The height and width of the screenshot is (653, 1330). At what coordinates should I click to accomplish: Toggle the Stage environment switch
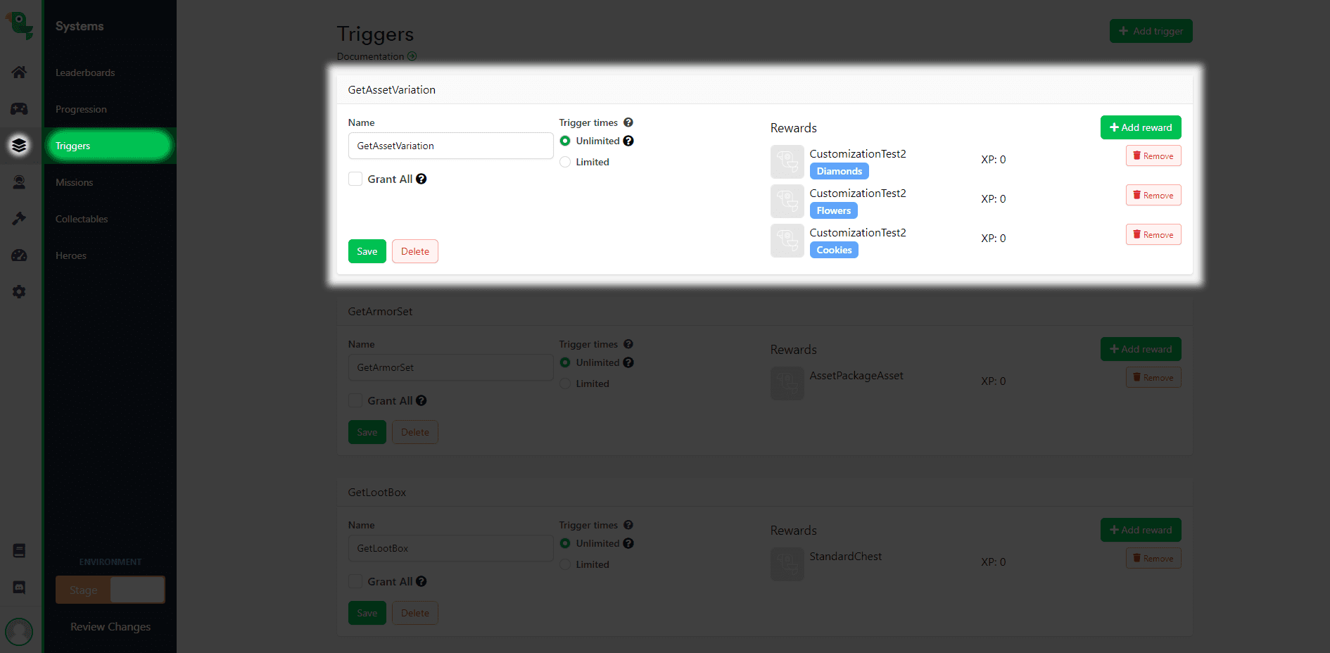tap(110, 590)
